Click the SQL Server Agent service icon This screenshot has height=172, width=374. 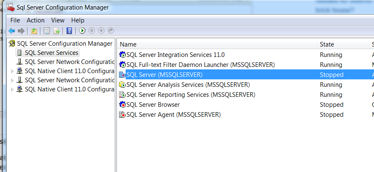coord(122,115)
